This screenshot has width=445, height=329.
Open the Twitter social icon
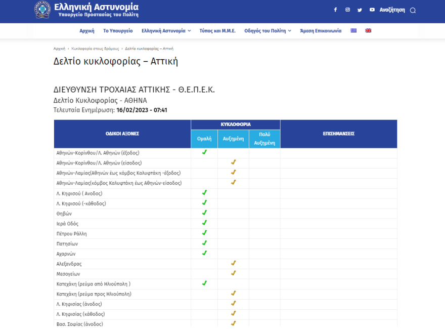point(360,10)
